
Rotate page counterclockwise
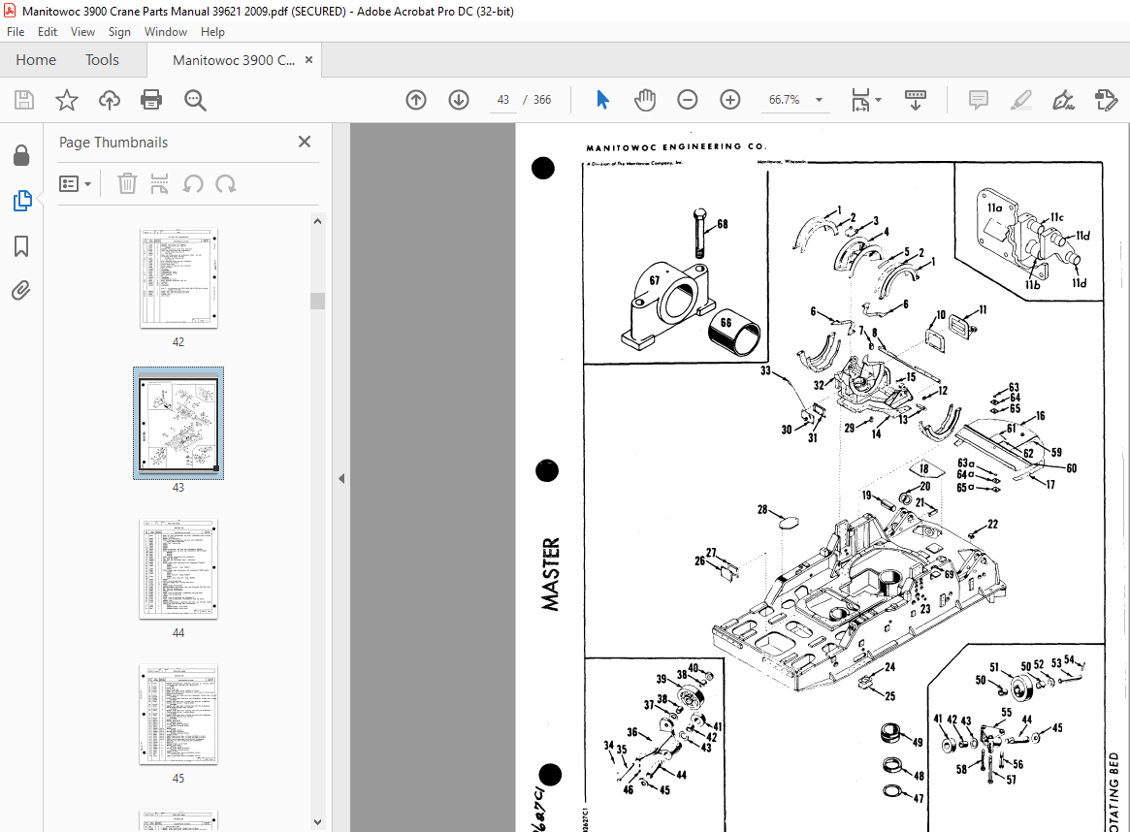pos(192,183)
